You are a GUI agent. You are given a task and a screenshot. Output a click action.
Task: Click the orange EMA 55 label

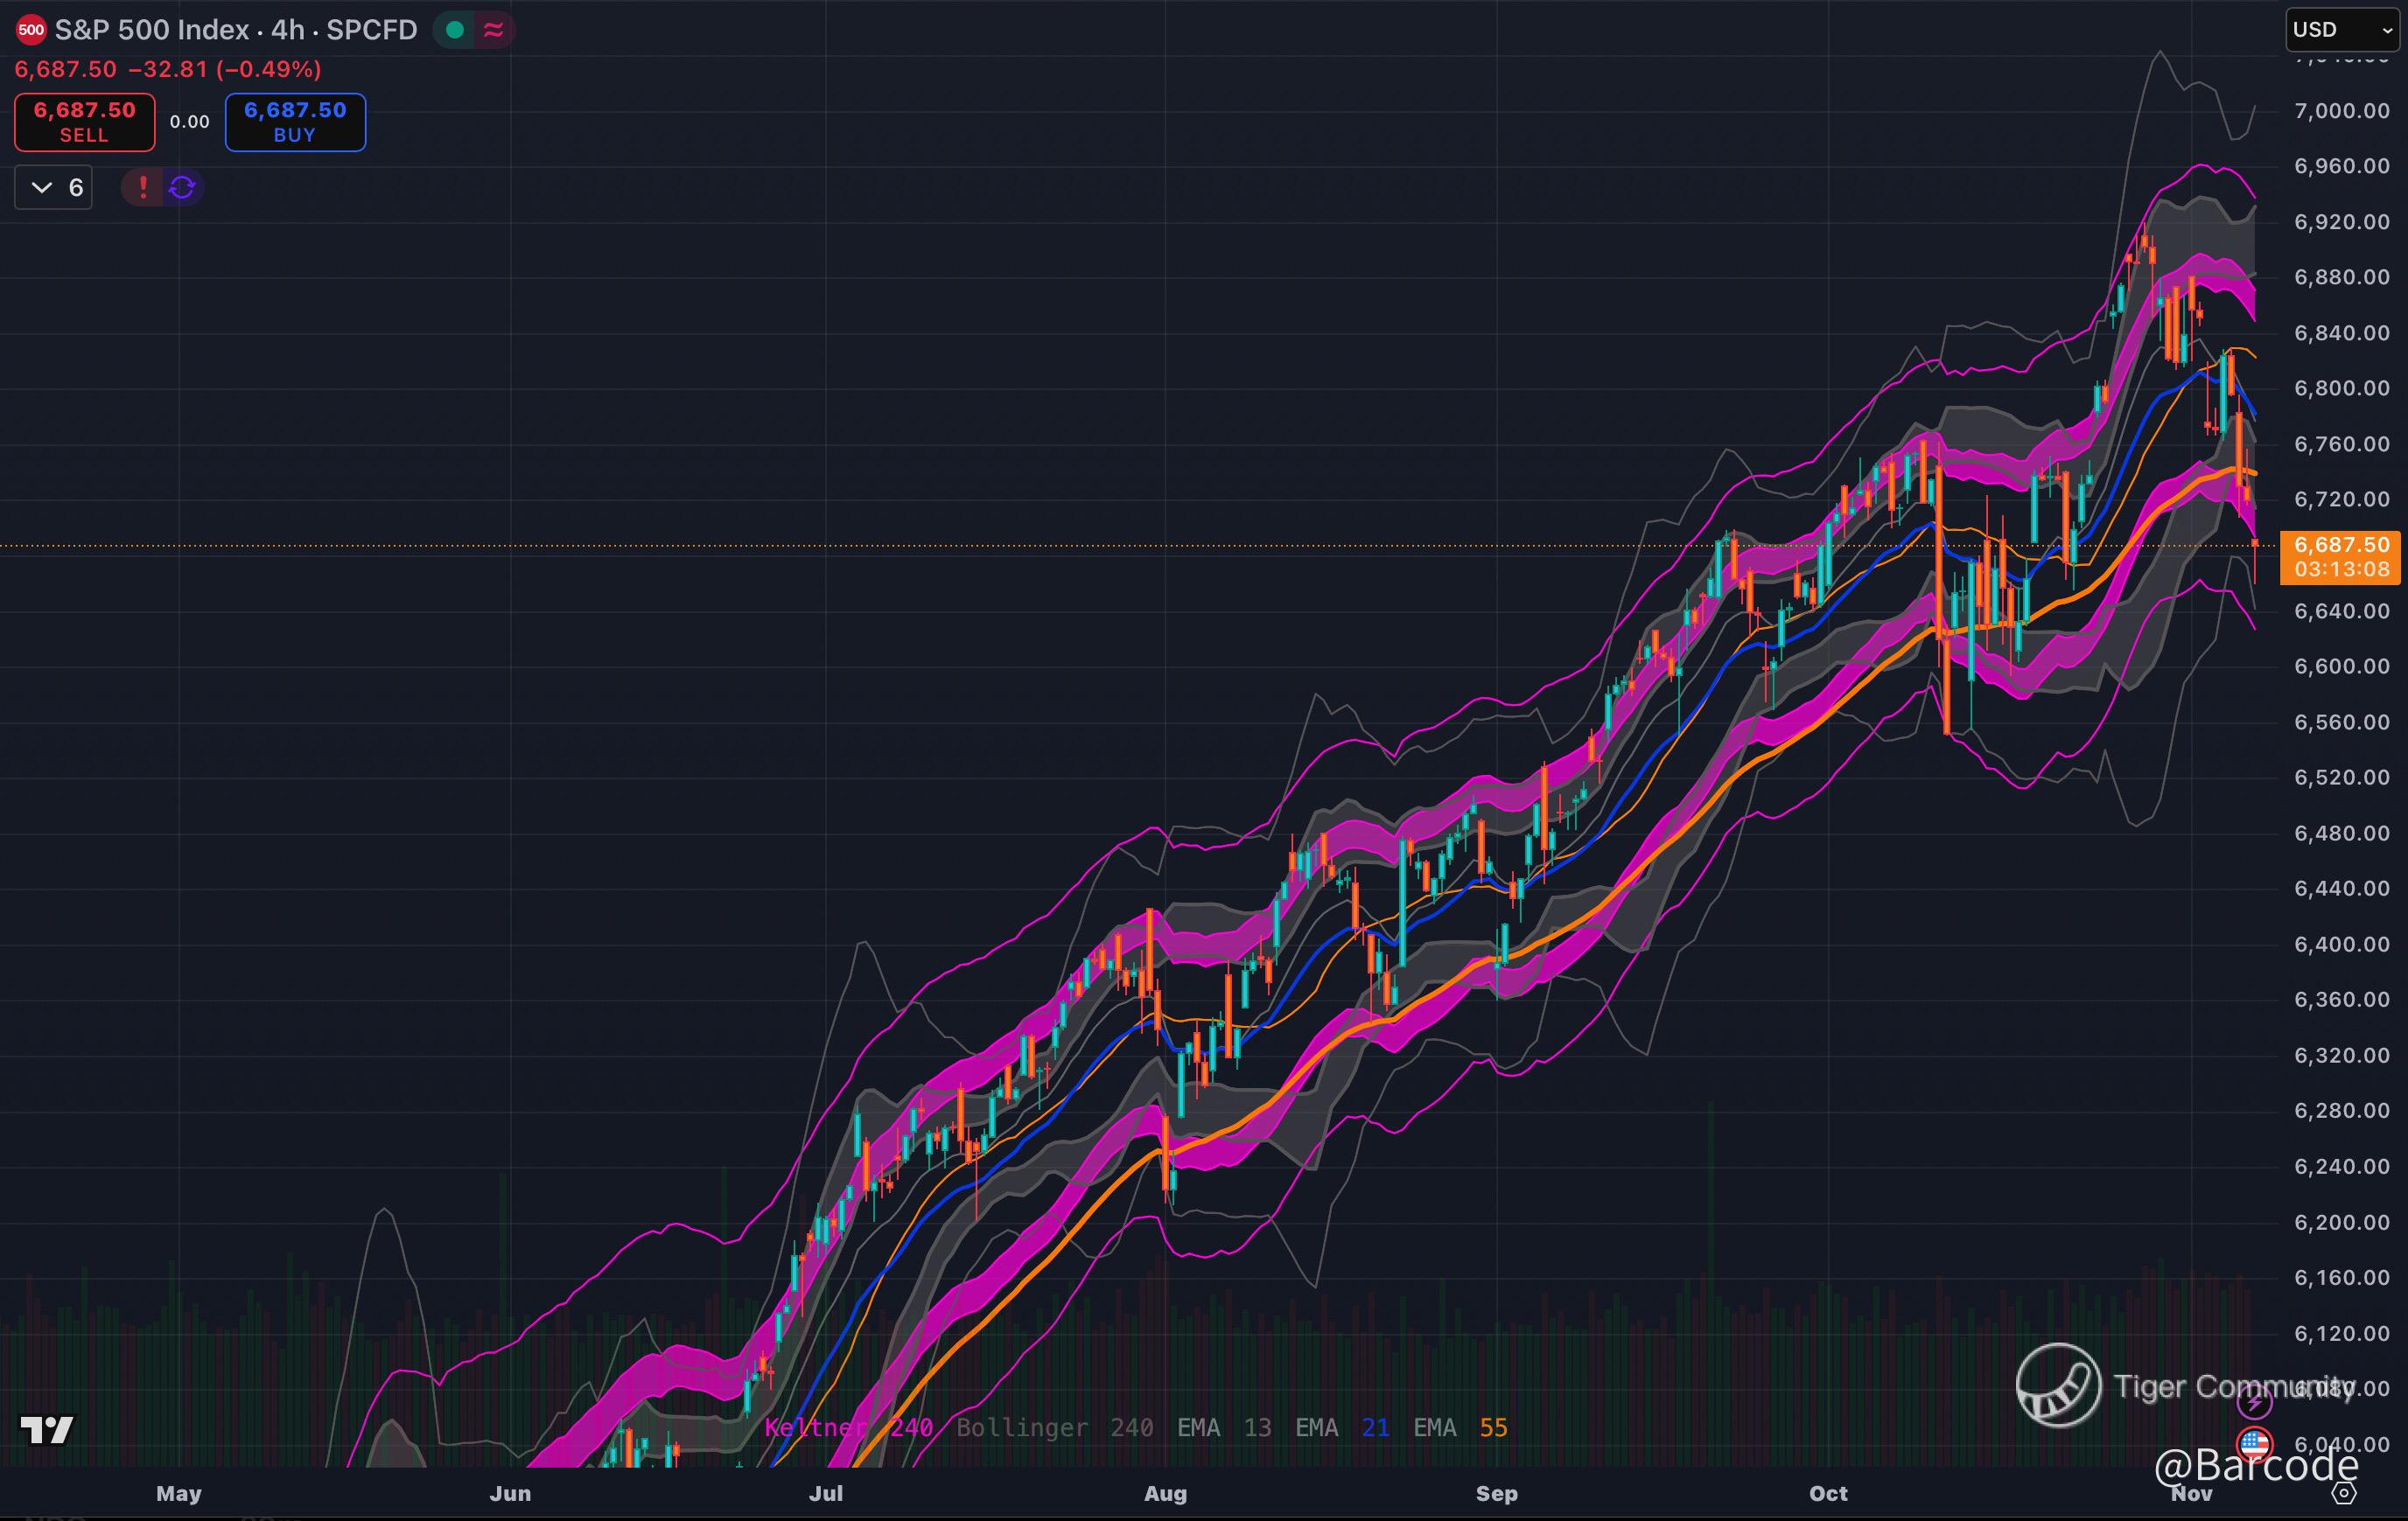click(1460, 1427)
